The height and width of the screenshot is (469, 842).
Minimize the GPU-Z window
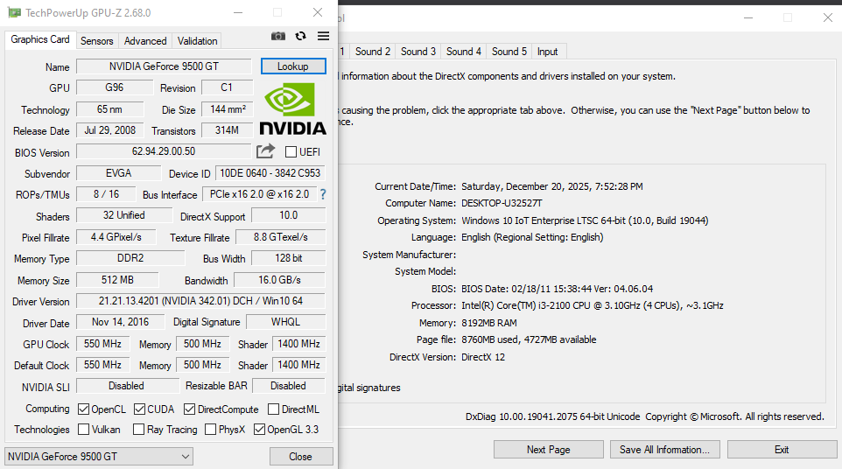[x=238, y=12]
